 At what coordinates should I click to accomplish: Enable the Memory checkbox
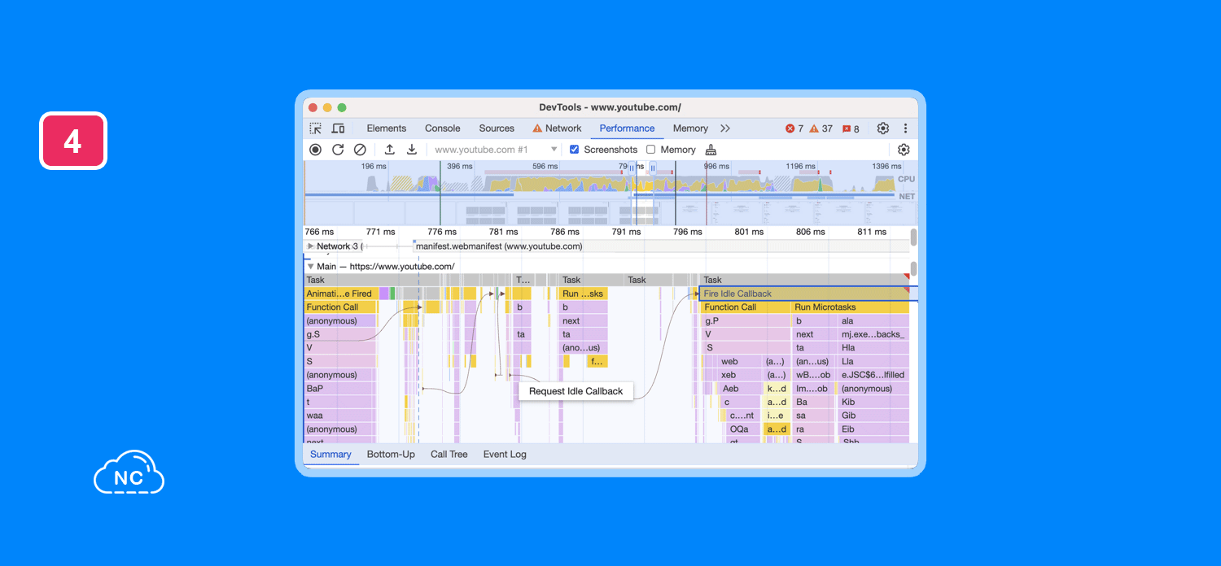pos(650,150)
